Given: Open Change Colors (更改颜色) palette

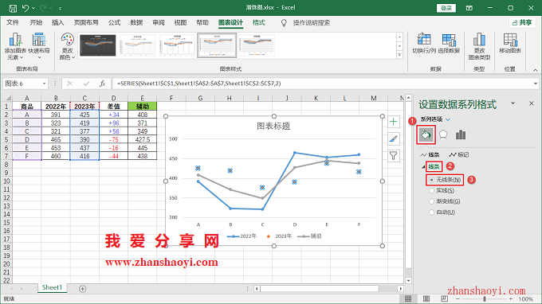Looking at the screenshot, I should (x=67, y=46).
